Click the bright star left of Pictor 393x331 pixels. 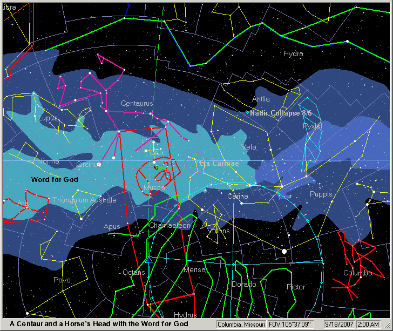pos(284,251)
